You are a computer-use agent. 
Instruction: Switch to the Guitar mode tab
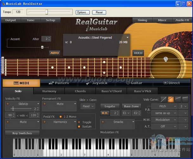tap(134, 83)
